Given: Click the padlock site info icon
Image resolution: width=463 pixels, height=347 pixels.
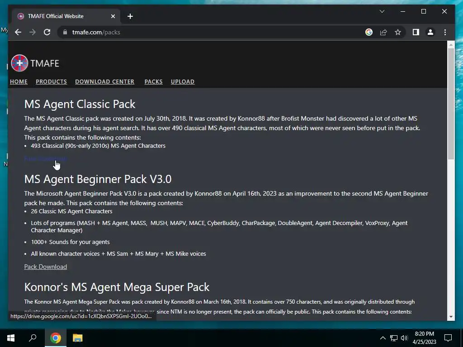Looking at the screenshot, I should point(65,32).
